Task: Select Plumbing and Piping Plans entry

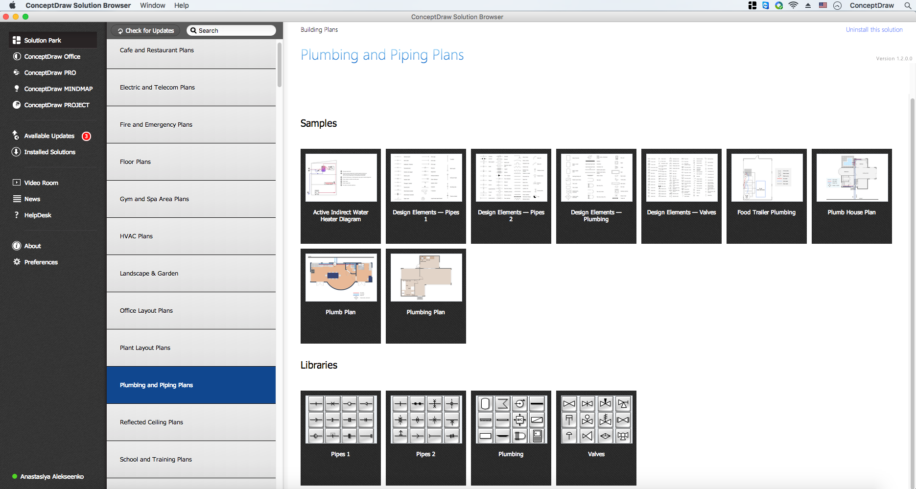Action: pos(191,385)
